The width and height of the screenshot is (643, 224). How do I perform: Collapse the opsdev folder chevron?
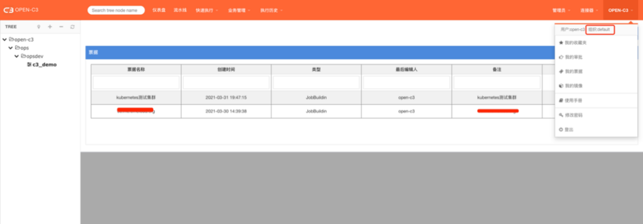[x=17, y=56]
